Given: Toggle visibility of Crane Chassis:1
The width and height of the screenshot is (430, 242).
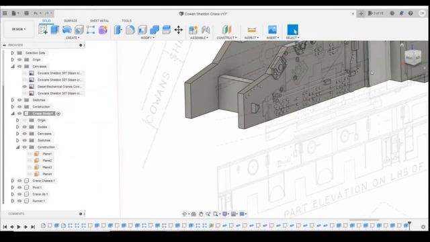Looking at the screenshot, I should (x=19, y=181).
